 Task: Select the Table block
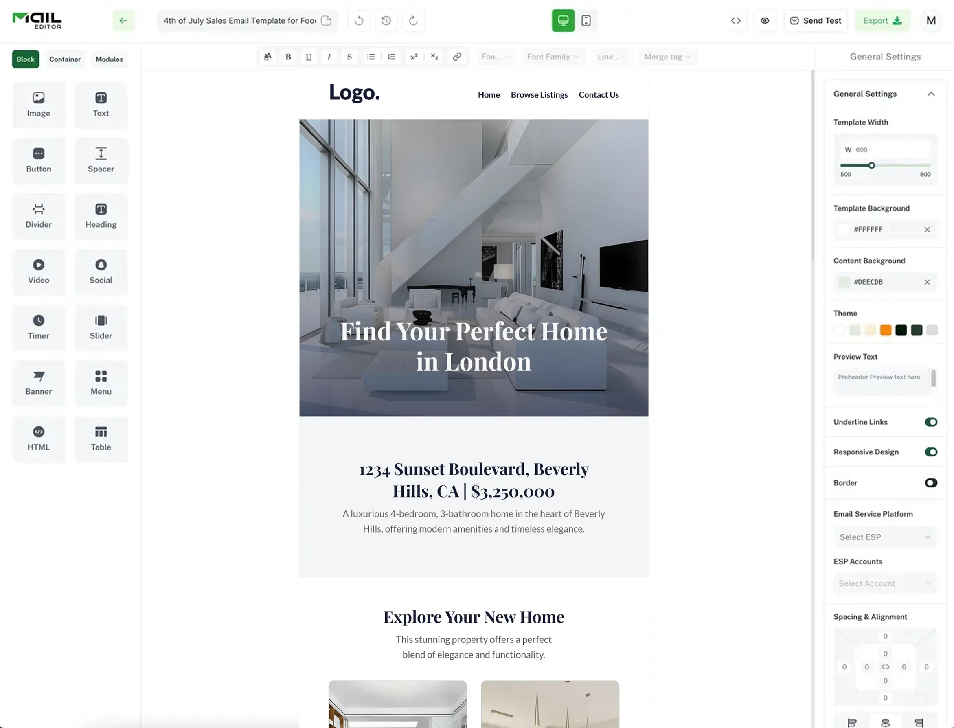tap(101, 439)
